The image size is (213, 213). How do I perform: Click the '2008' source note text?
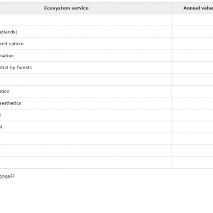(5, 177)
